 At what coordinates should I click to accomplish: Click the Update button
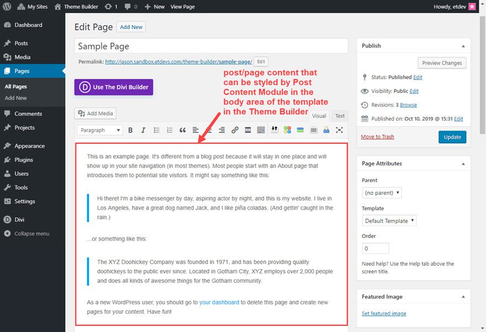point(452,137)
